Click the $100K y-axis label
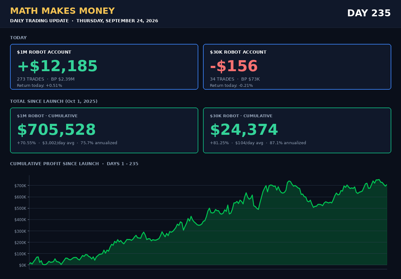The width and height of the screenshot is (401, 279). click(x=20, y=254)
